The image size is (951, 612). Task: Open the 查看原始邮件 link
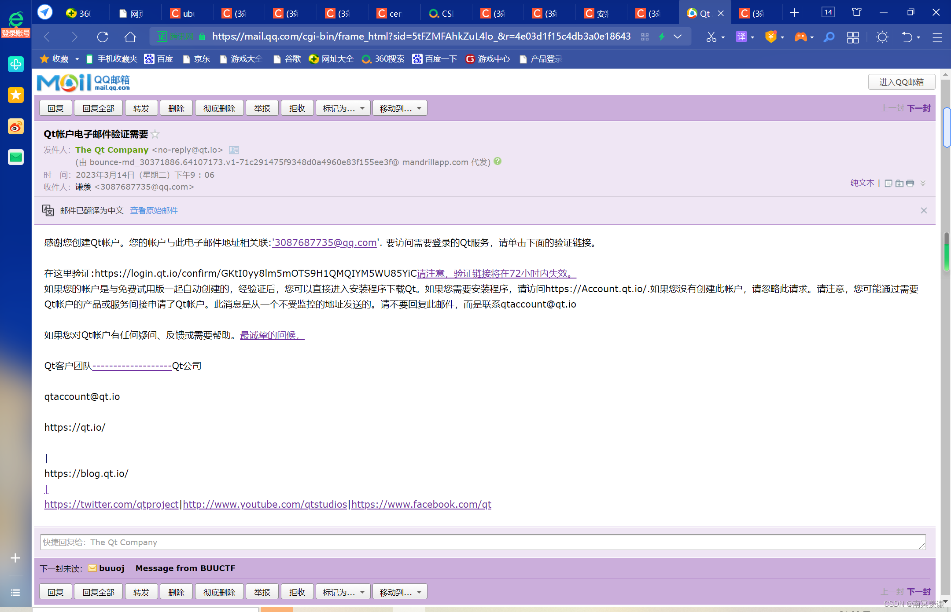(x=153, y=210)
